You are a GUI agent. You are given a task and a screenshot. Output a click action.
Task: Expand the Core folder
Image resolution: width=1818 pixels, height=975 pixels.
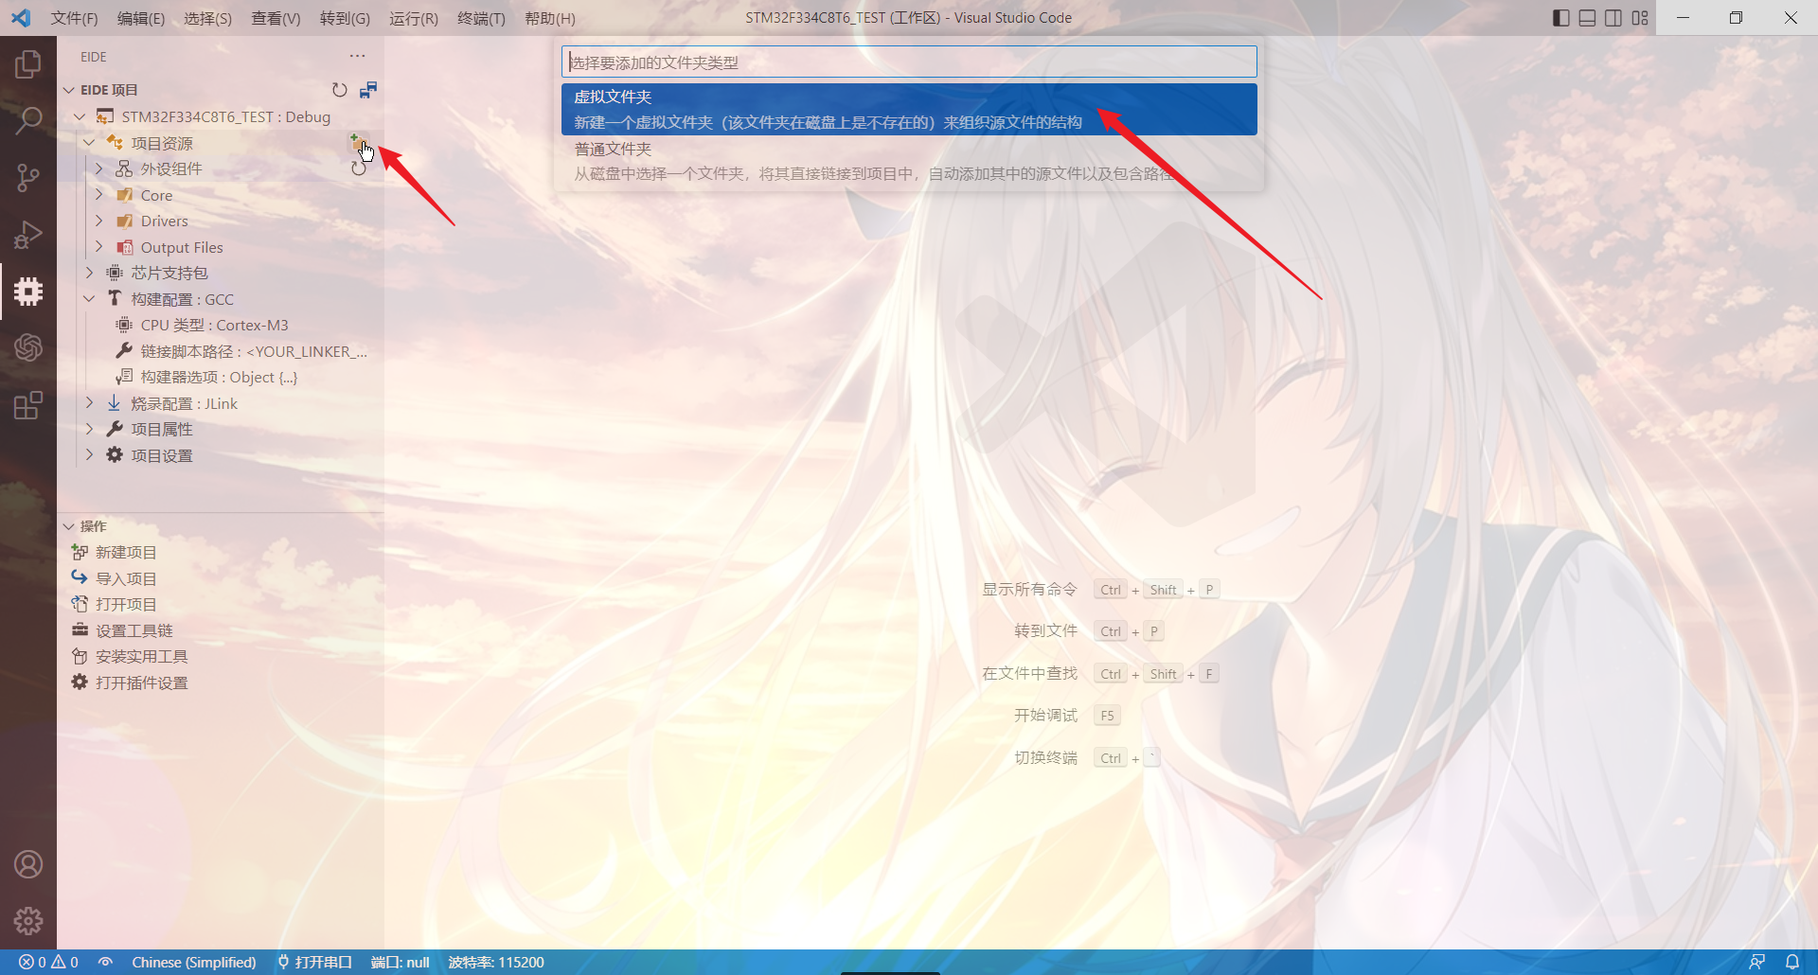[98, 195]
